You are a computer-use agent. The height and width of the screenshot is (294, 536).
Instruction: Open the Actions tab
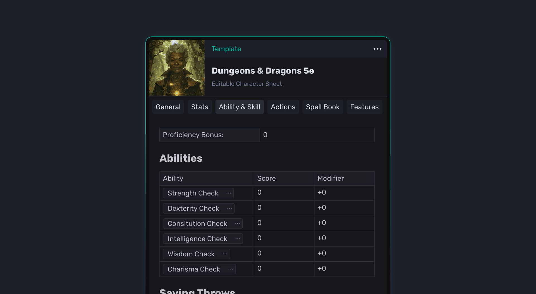283,107
